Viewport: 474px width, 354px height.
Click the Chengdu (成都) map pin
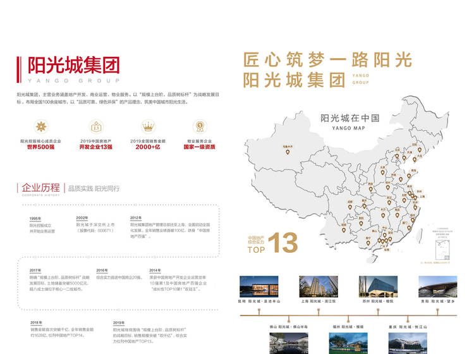349,207
